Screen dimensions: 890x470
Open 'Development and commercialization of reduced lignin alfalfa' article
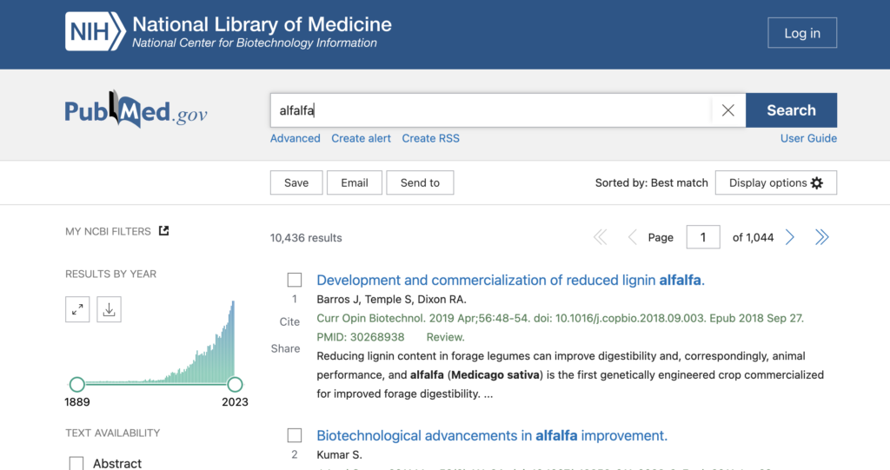[510, 280]
